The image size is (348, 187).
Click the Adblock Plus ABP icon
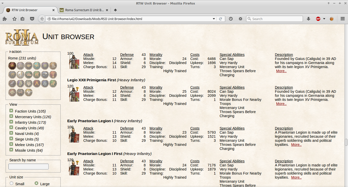tap(318, 19)
